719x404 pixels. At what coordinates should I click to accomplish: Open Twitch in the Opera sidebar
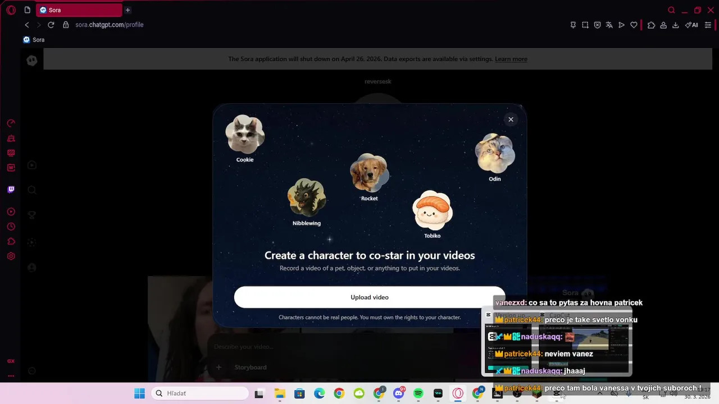tap(11, 190)
